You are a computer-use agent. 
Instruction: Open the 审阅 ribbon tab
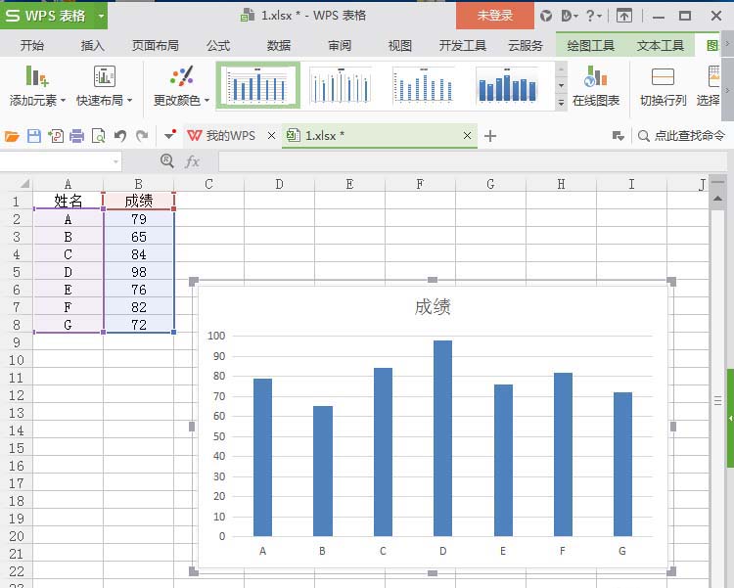tap(340, 45)
